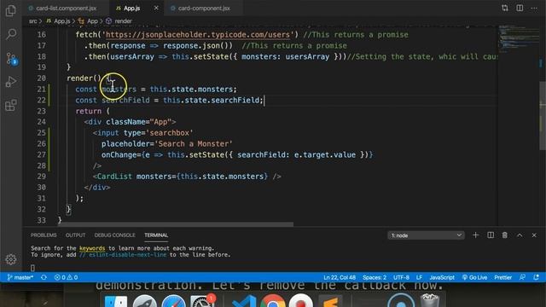The image size is (546, 307).
Task: Click the master branch status item
Action: pos(20,277)
